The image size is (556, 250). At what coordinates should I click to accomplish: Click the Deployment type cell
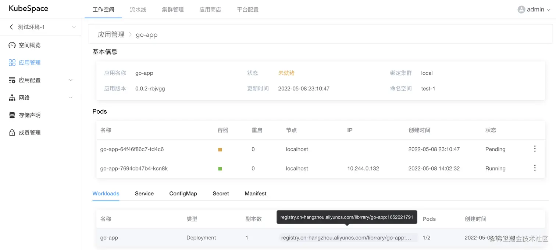pos(201,238)
